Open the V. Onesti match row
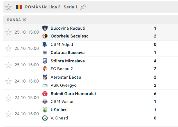The height and width of the screenshot is (127, 178). [x=59, y=118]
